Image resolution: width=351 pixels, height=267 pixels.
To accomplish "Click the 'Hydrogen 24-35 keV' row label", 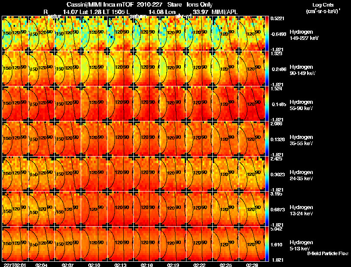I will (x=301, y=175).
